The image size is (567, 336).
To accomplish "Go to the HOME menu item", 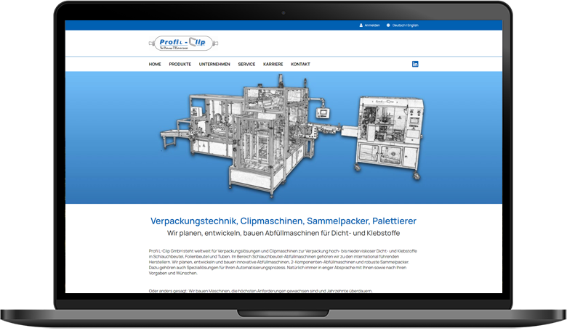I will pos(155,64).
